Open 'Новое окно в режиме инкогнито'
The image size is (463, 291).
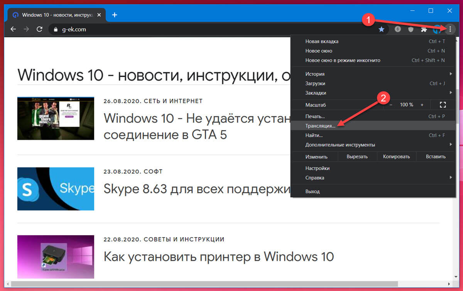pyautogui.click(x=373, y=60)
